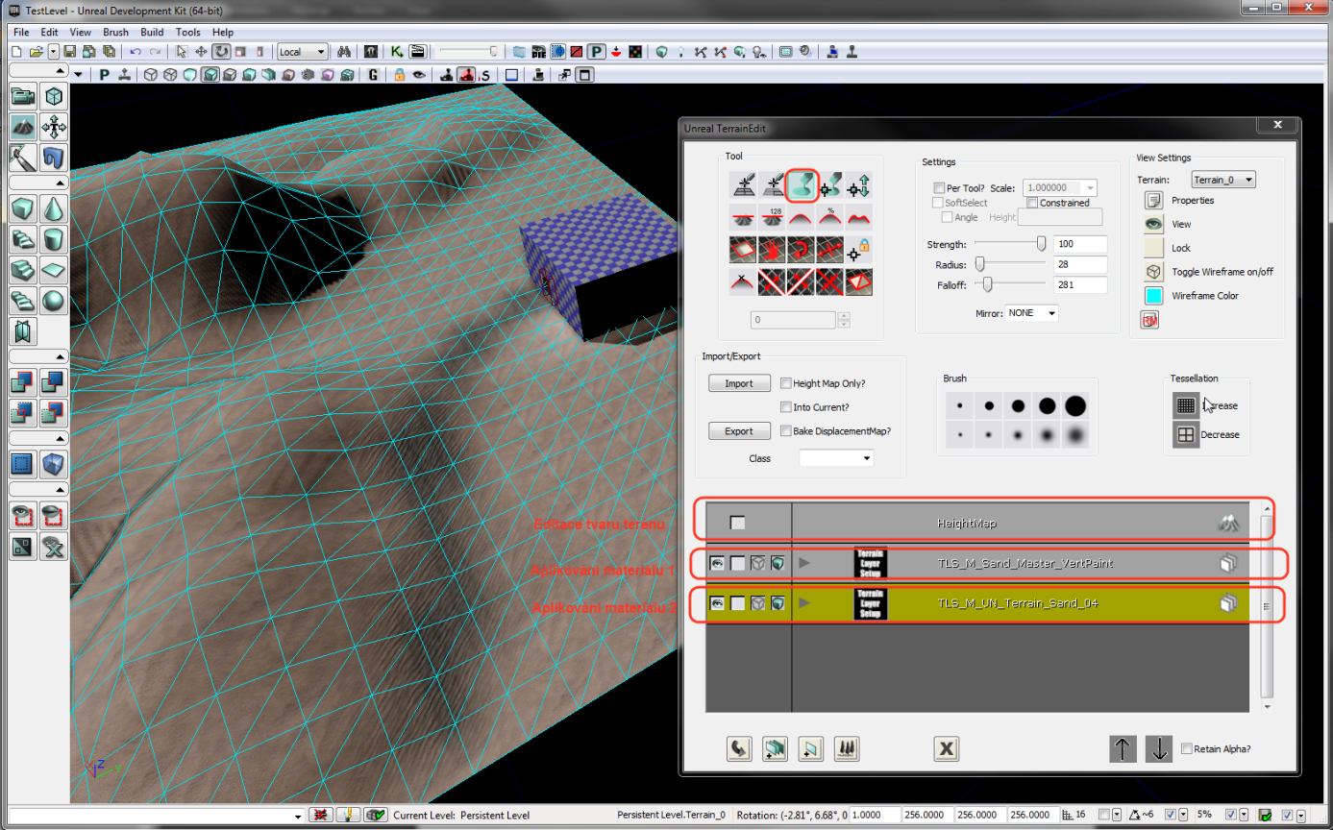Screen dimensions: 1333x830
Task: Open the Mirror NONE dropdown
Action: tap(1031, 313)
